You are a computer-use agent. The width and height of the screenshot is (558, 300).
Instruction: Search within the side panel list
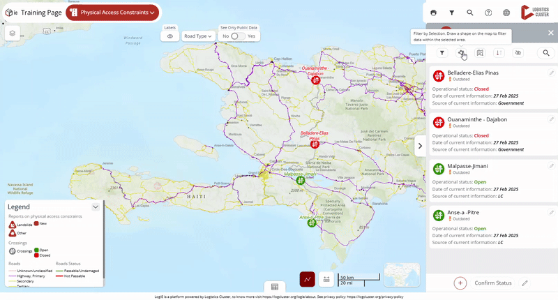(x=546, y=53)
